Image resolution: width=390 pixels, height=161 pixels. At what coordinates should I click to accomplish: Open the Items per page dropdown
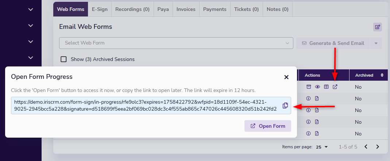click(x=322, y=147)
